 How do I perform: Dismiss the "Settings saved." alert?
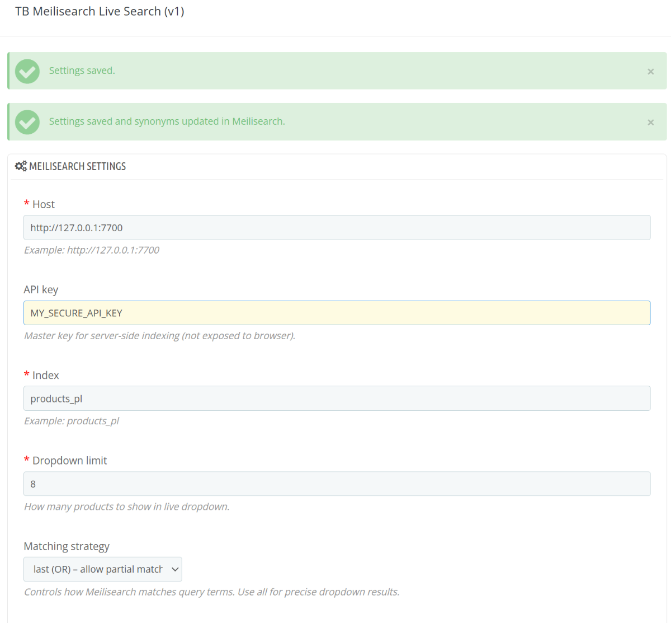[650, 72]
